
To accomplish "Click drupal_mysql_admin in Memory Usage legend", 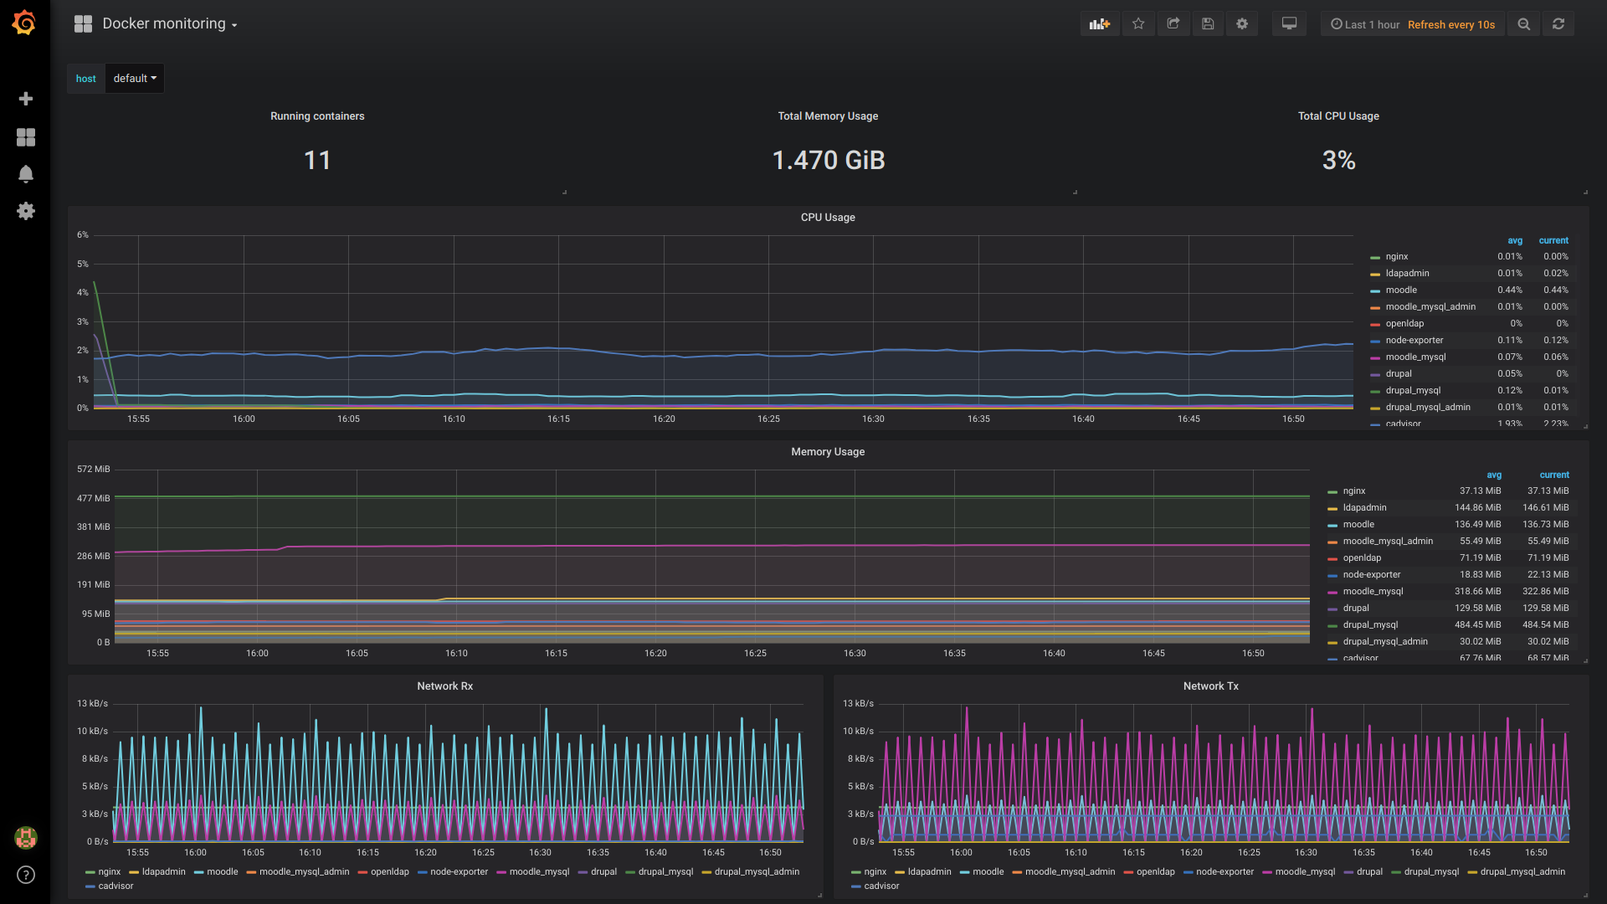I will click(x=1385, y=642).
